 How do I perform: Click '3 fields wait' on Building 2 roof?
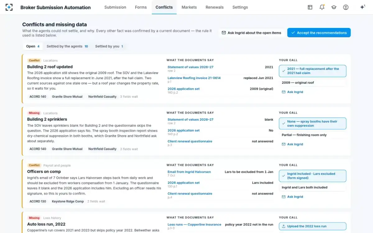129,97
